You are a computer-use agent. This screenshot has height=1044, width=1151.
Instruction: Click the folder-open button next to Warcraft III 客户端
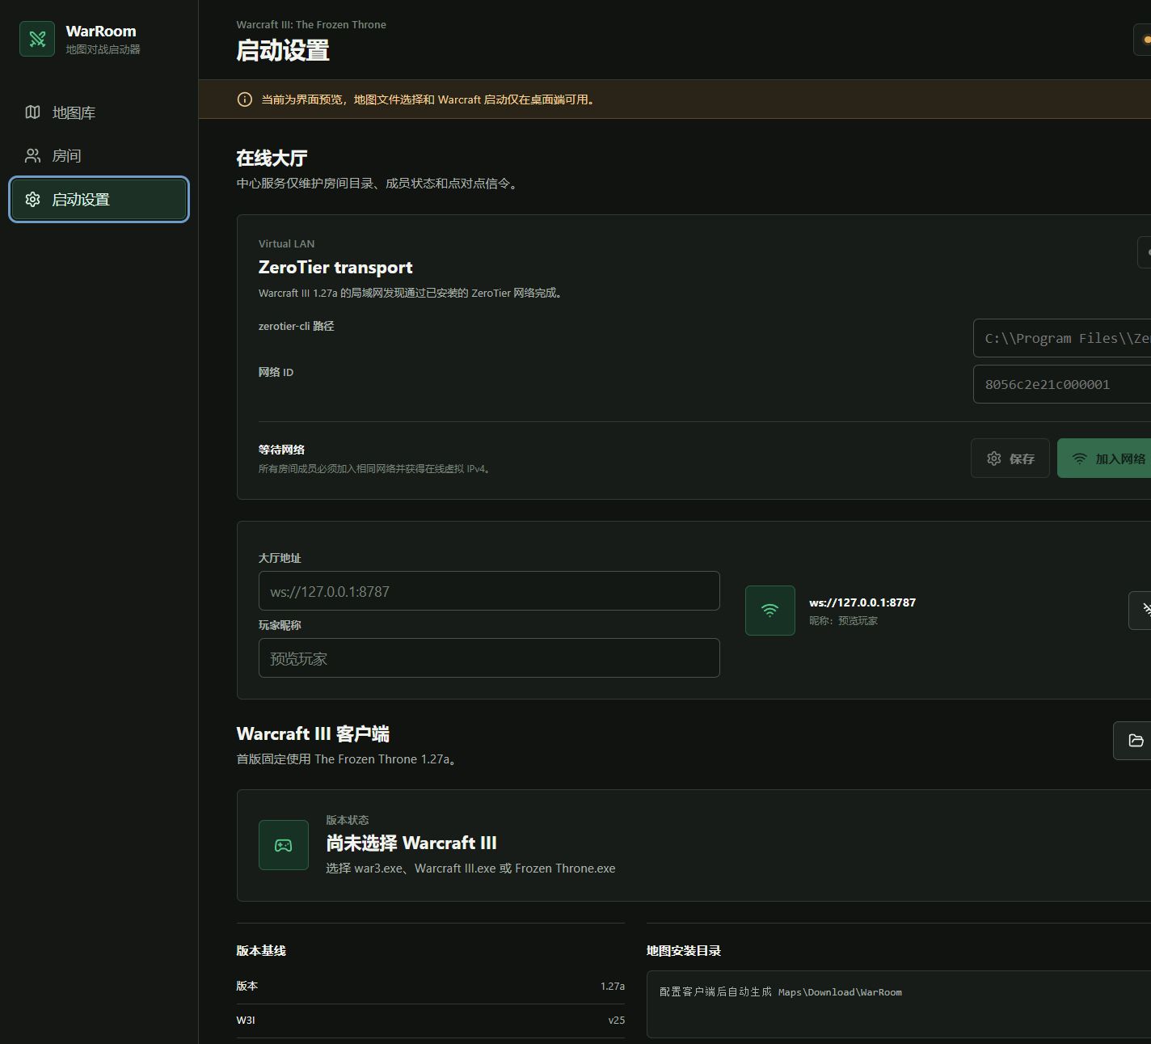[1132, 741]
